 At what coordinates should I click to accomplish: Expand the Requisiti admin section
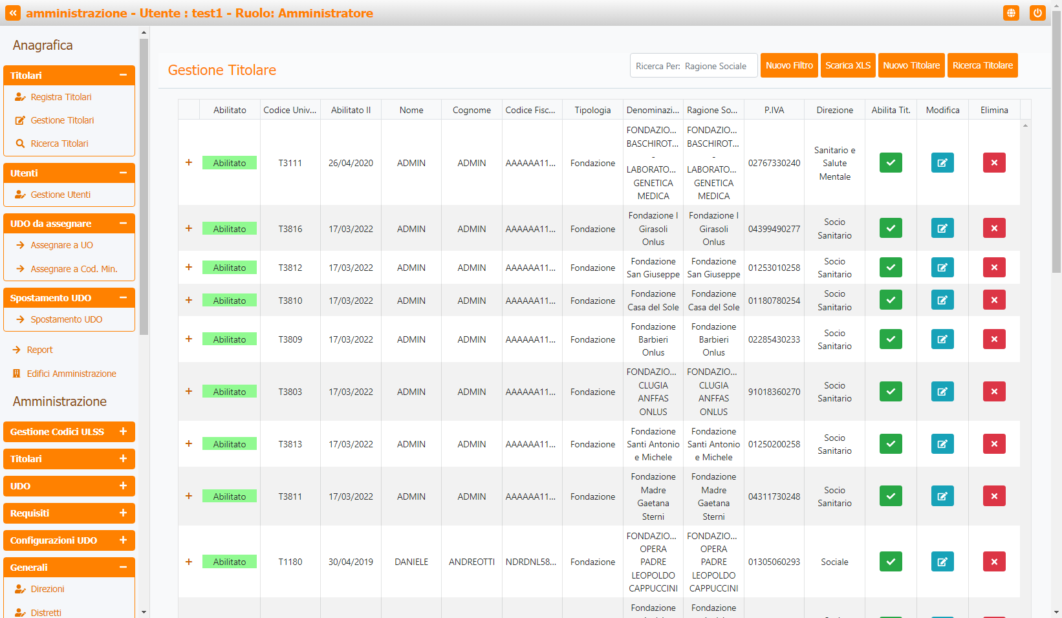pos(69,513)
